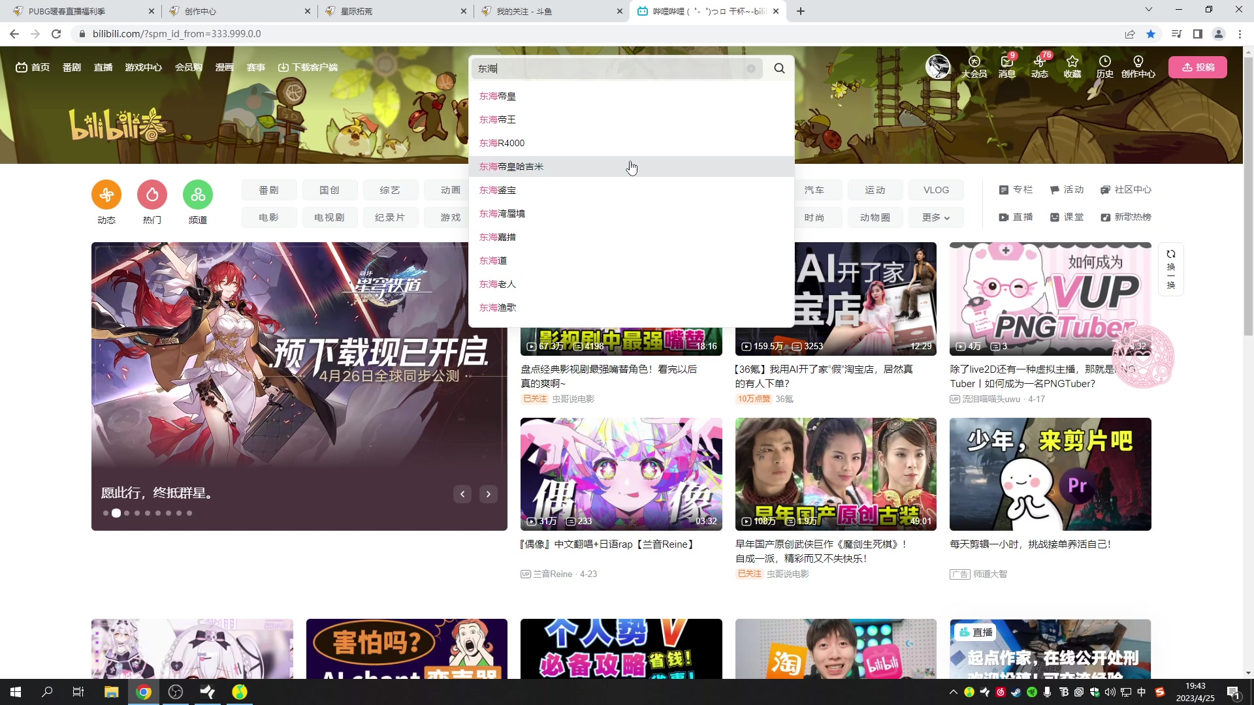
Task: Open the user avatar profile
Action: pyautogui.click(x=938, y=67)
